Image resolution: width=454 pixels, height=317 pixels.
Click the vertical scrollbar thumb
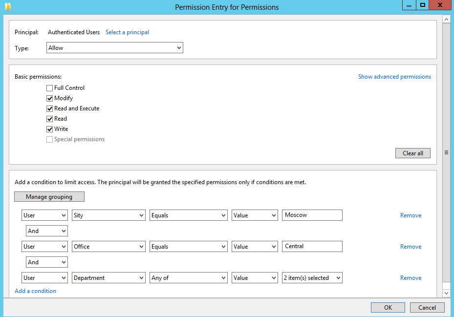click(x=447, y=152)
